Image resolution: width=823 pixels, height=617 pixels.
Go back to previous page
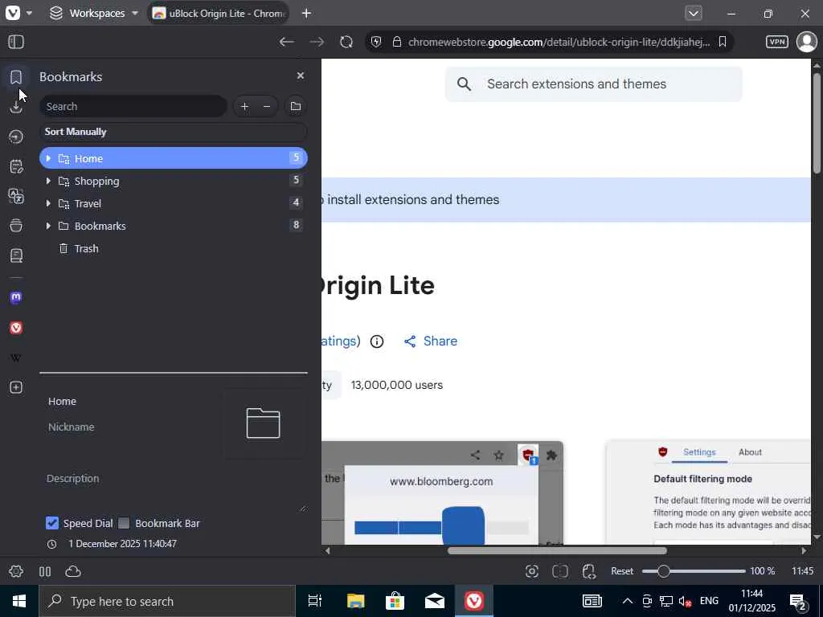[x=286, y=42]
